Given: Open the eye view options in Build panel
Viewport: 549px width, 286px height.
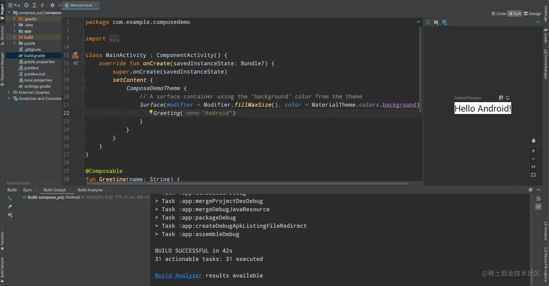Looking at the screenshot, I should (10, 215).
